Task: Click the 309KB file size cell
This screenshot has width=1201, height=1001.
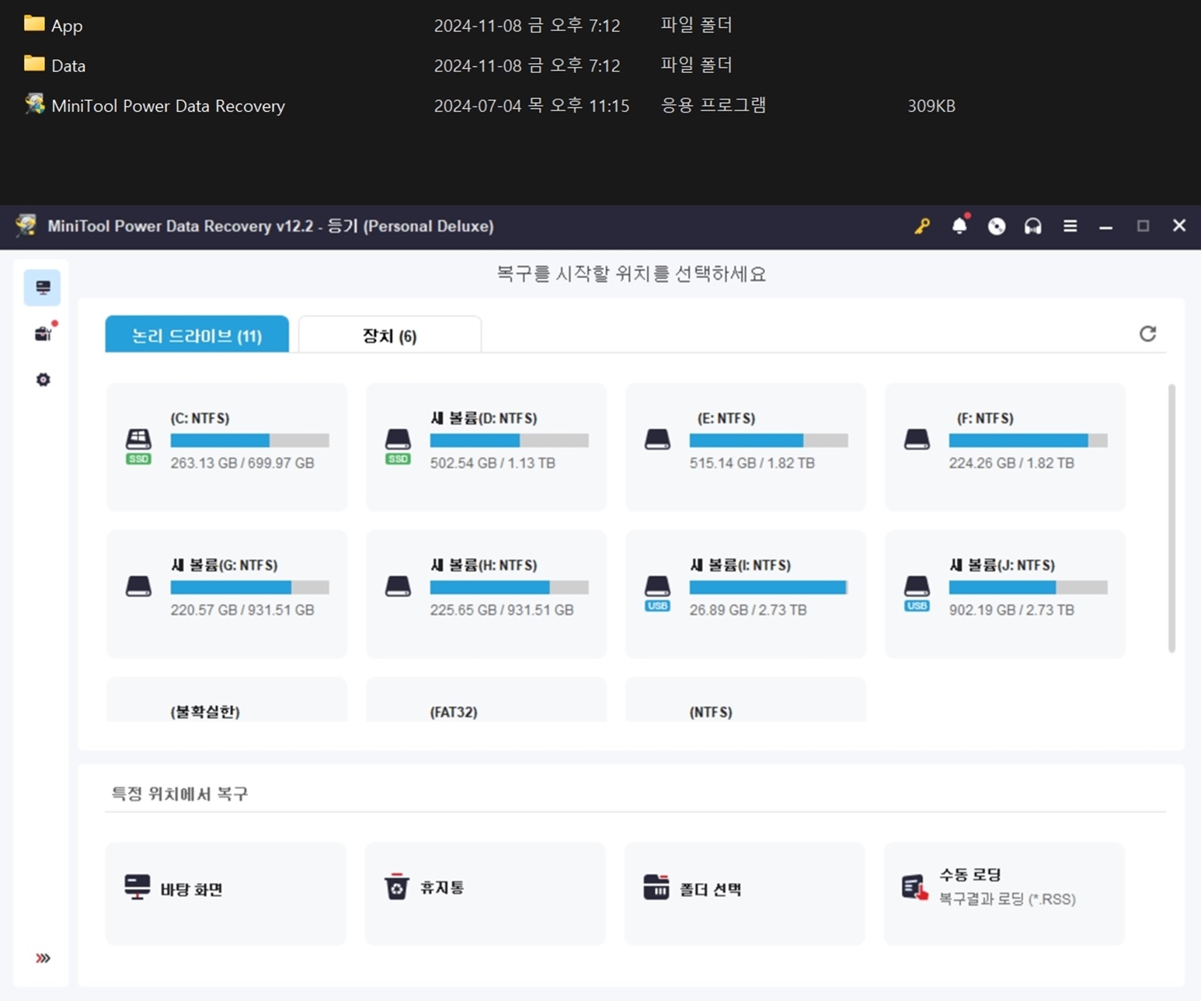Action: (931, 106)
